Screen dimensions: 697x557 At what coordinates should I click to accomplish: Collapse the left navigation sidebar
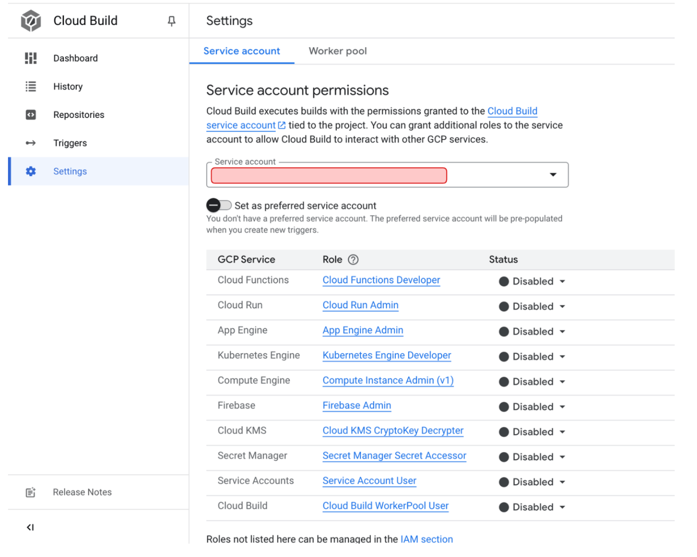point(30,527)
